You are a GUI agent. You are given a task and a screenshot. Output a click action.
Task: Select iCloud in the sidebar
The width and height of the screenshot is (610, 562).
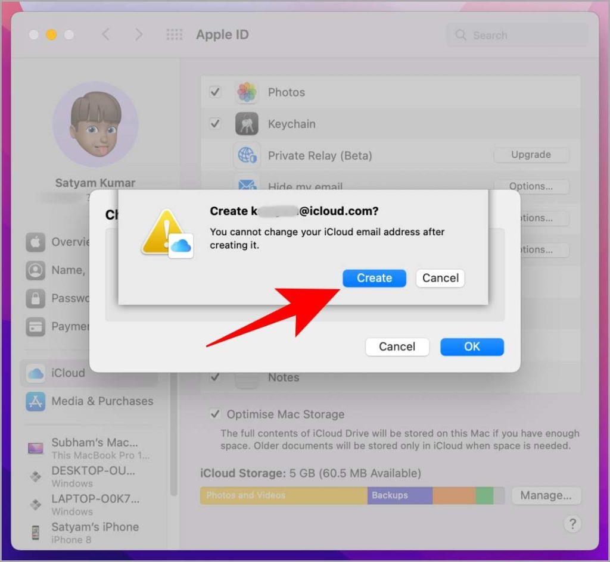89,373
